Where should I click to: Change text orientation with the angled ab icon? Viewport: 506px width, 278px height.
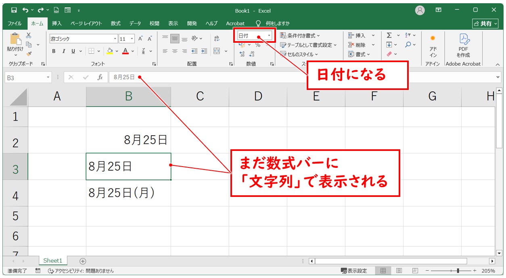coord(195,39)
